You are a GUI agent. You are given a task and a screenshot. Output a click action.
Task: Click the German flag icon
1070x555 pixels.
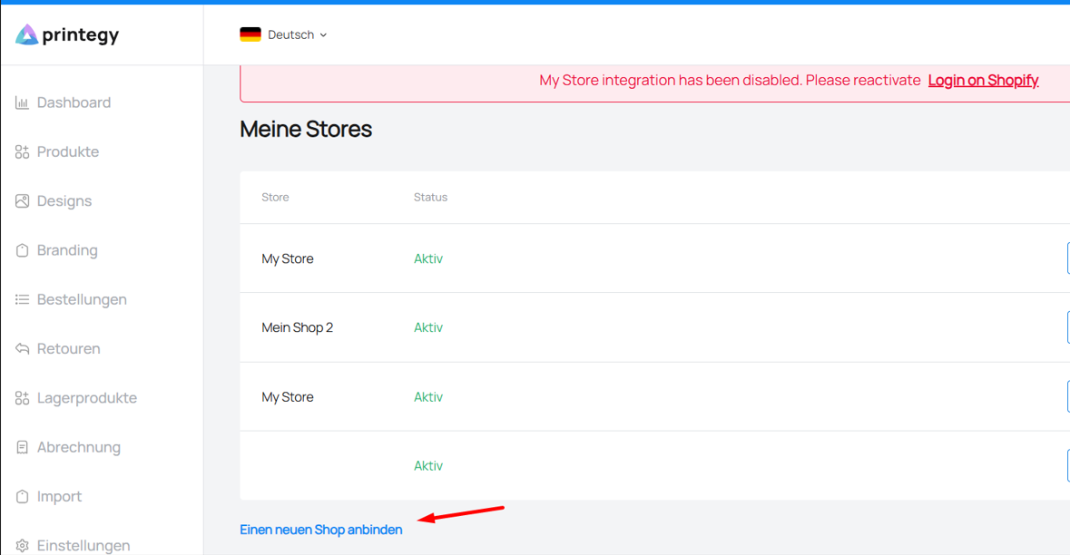click(250, 34)
